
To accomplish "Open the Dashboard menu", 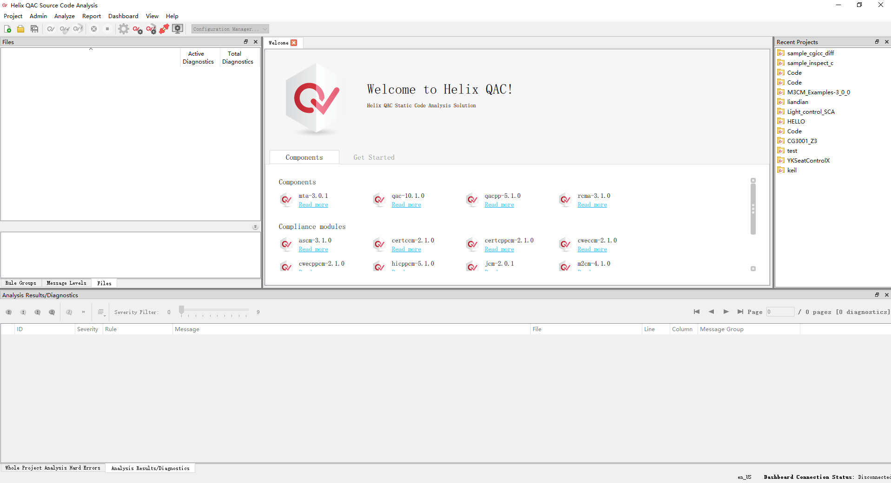I will pyautogui.click(x=123, y=16).
